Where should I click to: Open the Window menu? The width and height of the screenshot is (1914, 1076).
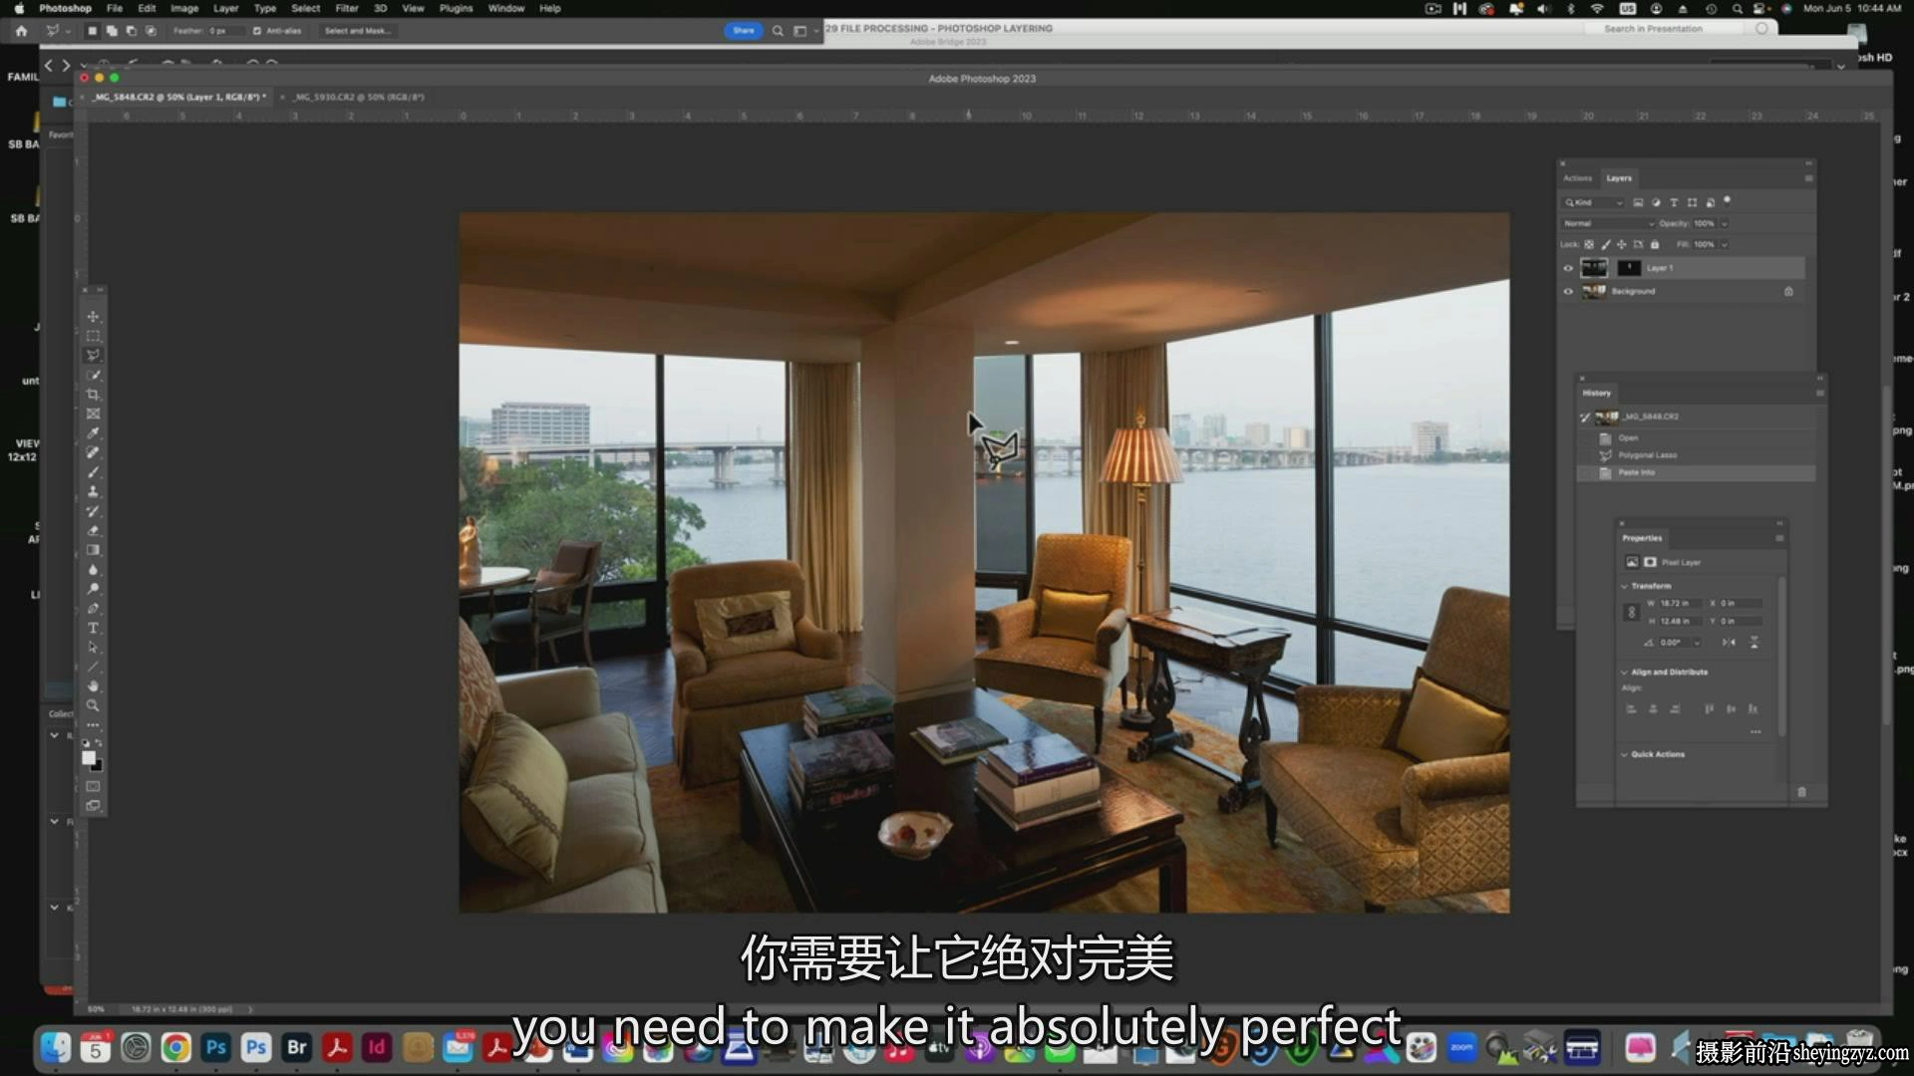click(506, 8)
